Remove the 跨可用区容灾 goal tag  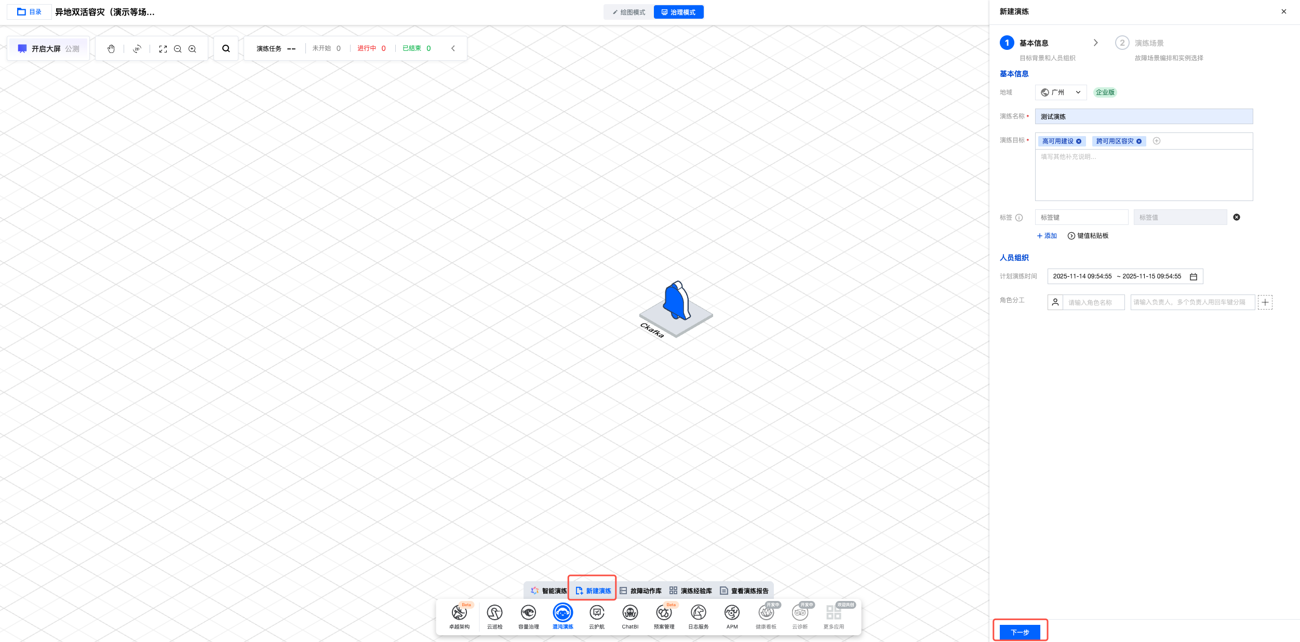tap(1139, 141)
